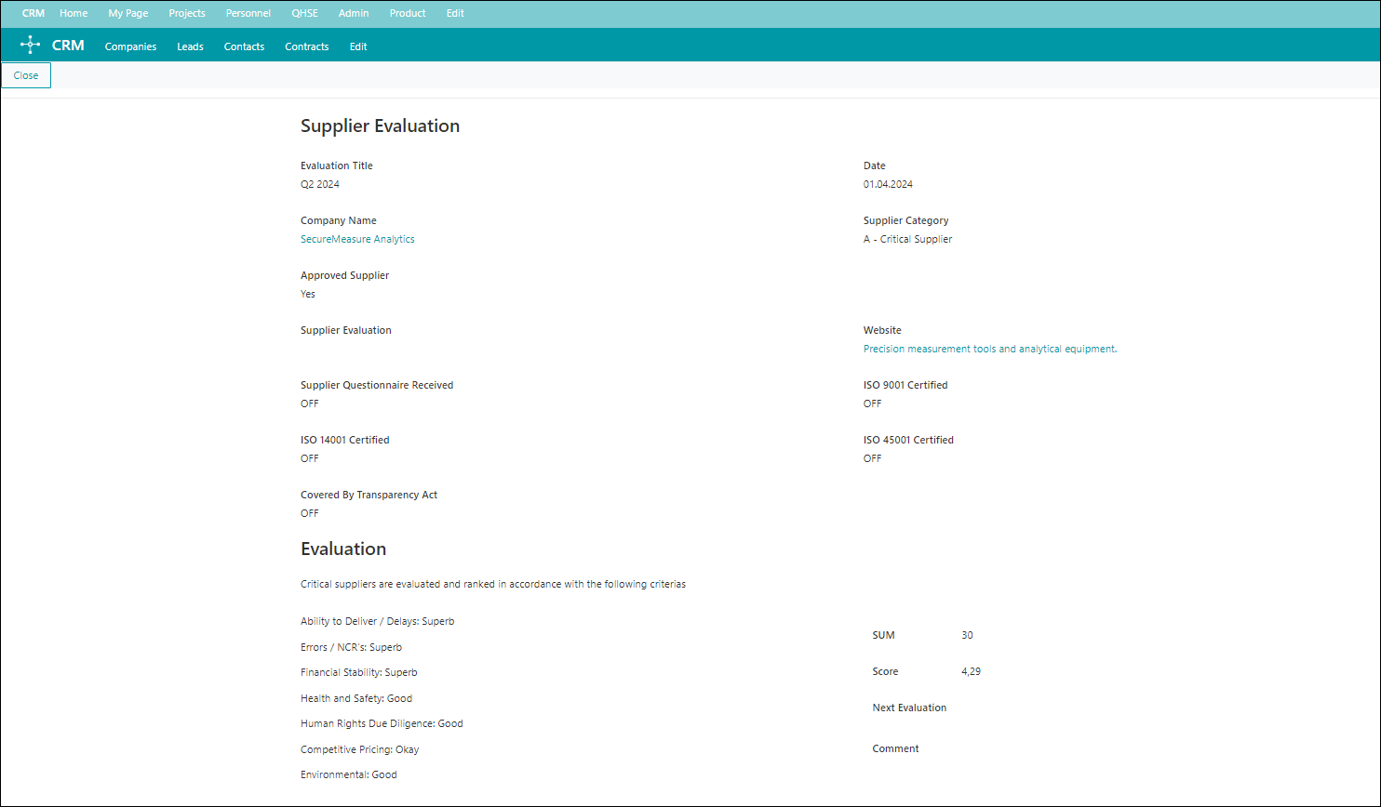Click Financial Stability: Superb row
The width and height of the screenshot is (1381, 807).
coord(358,672)
